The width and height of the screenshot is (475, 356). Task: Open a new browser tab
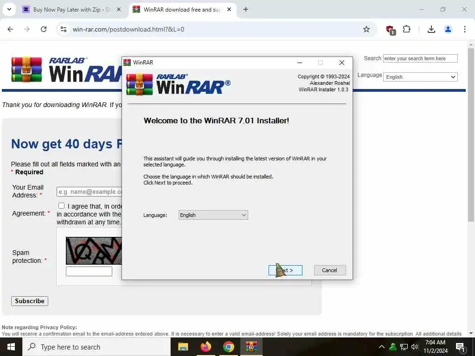pos(246,10)
